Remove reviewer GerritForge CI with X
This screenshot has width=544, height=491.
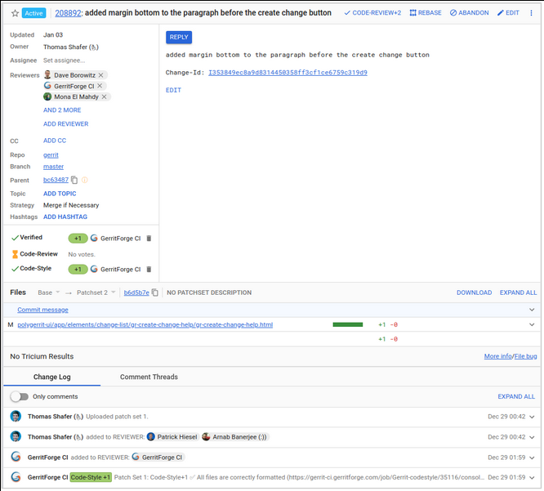(100, 86)
